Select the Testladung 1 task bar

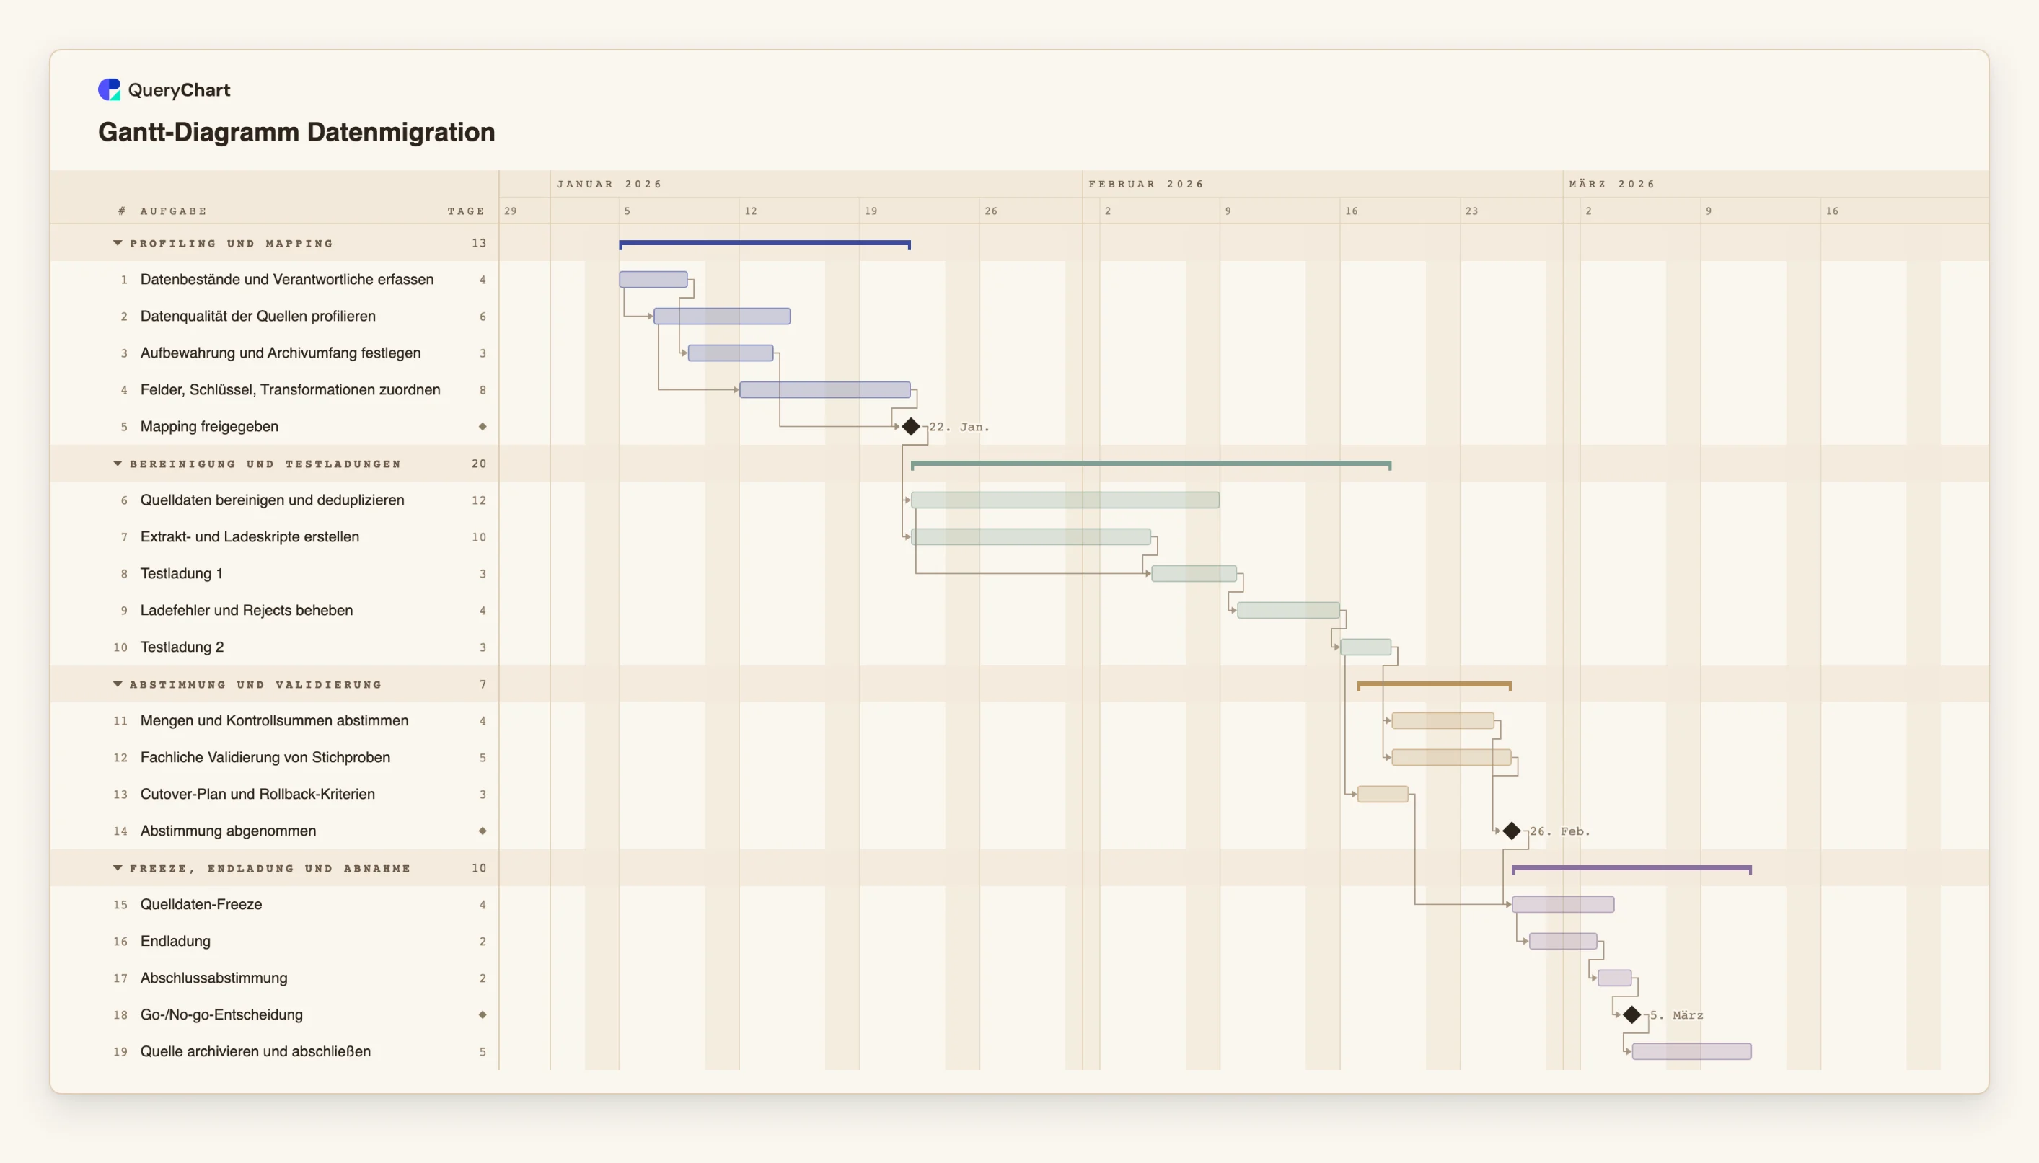coord(1194,573)
